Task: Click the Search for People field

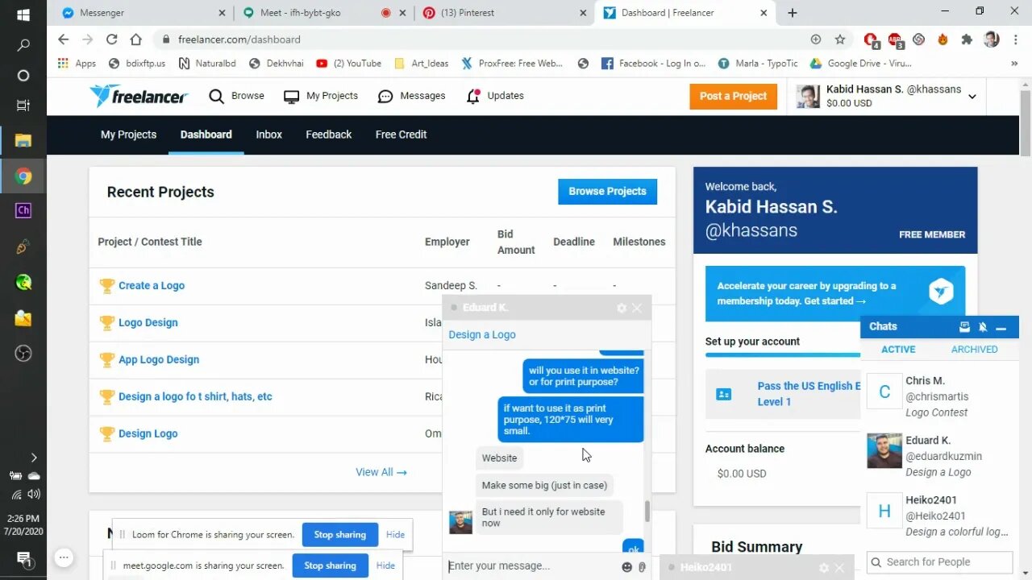Action: coord(939,562)
